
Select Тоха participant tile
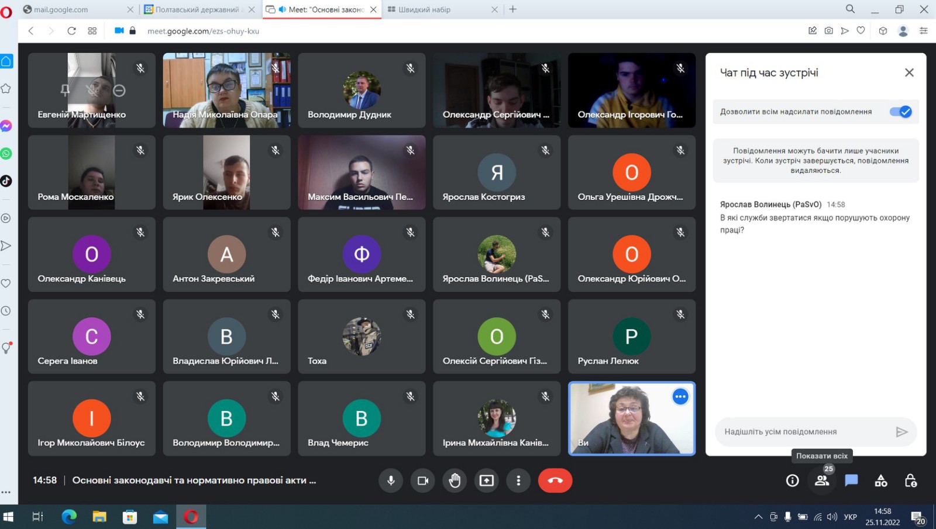tap(362, 337)
